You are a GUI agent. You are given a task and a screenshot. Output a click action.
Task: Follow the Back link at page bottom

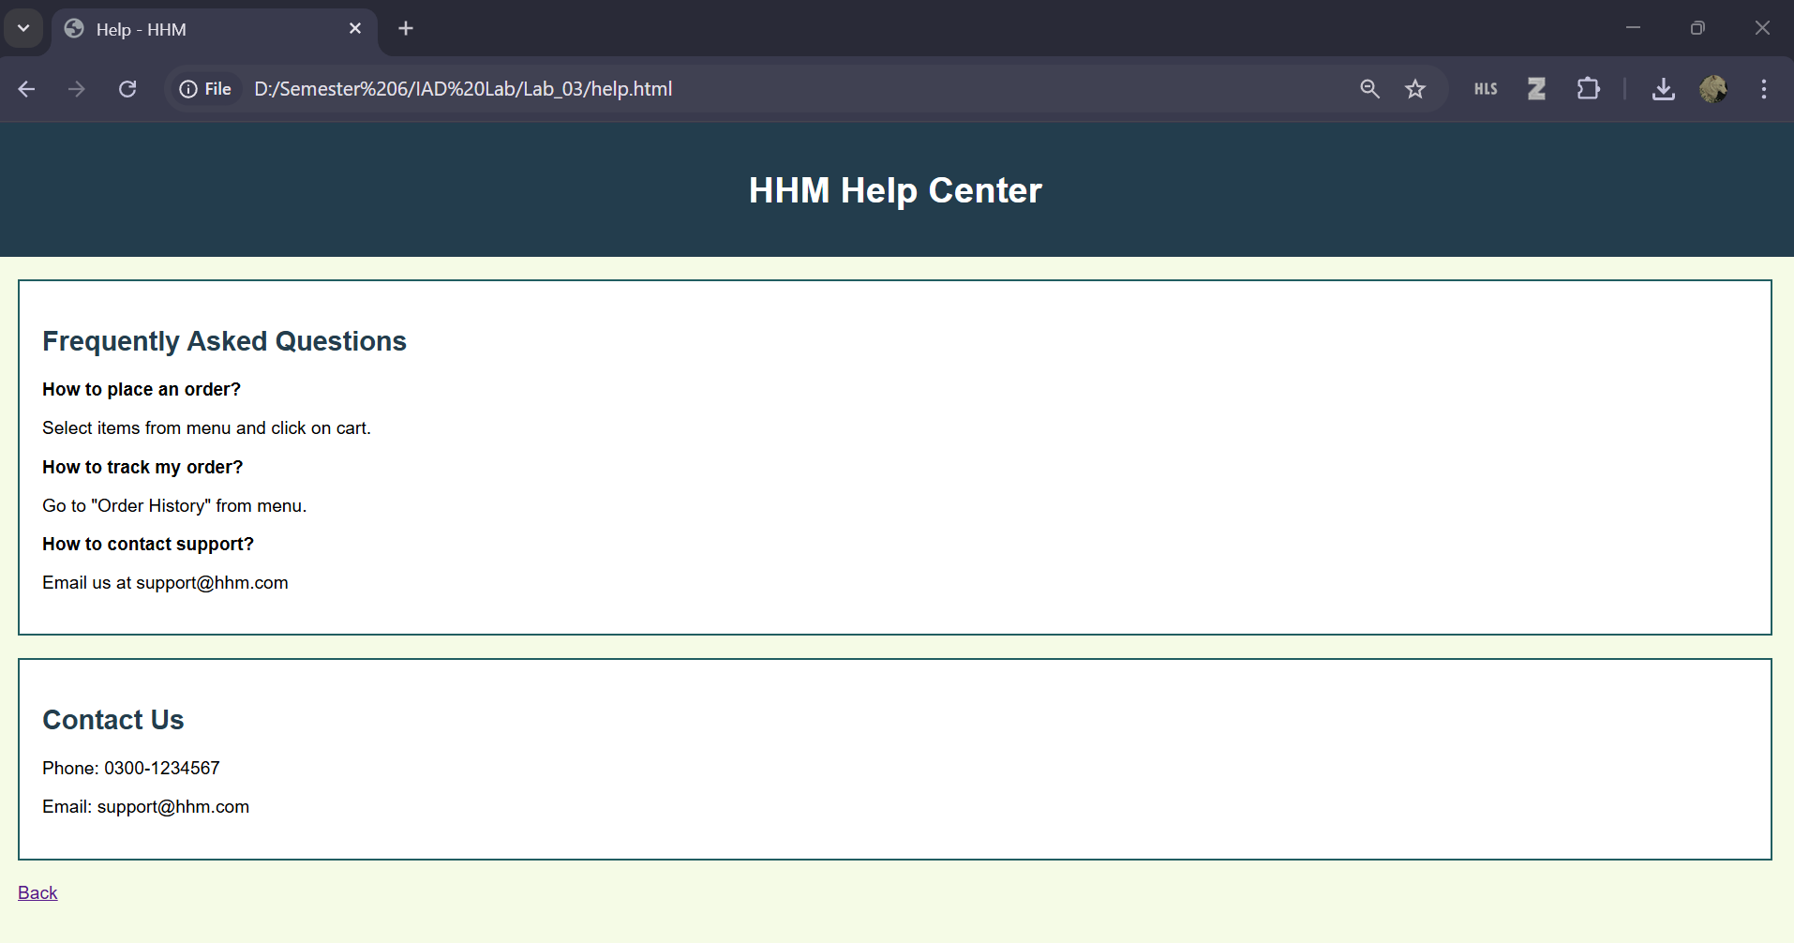click(37, 891)
